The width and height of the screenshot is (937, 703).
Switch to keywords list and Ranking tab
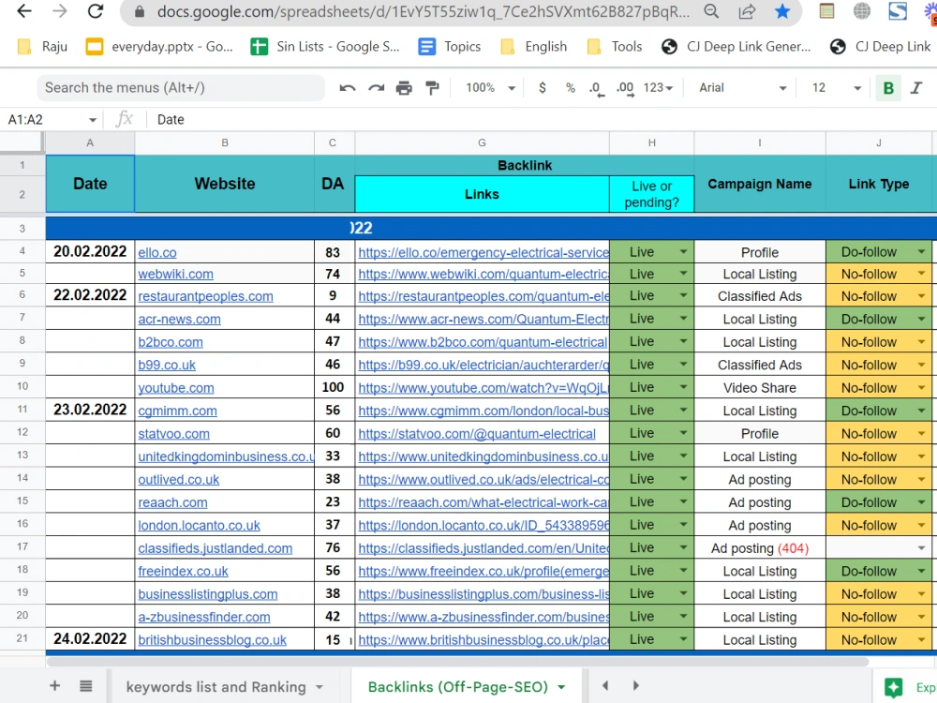click(216, 687)
